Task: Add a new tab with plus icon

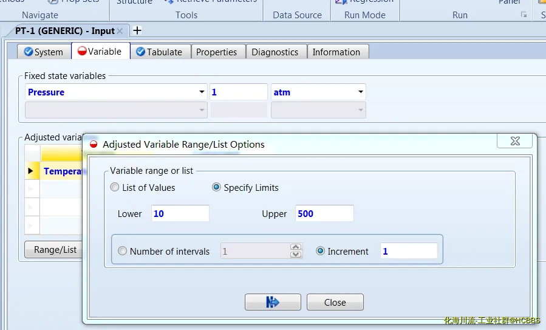Action: pyautogui.click(x=137, y=30)
